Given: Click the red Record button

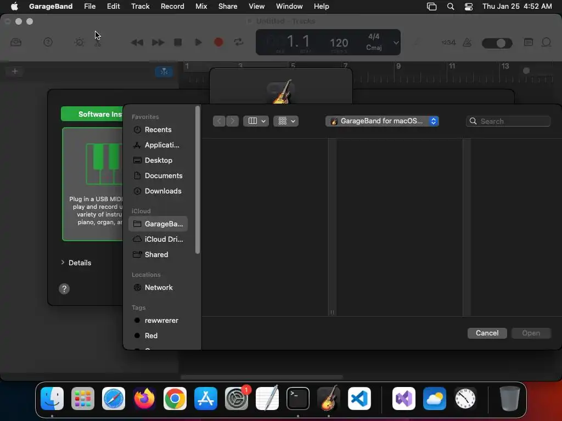Looking at the screenshot, I should [218, 42].
